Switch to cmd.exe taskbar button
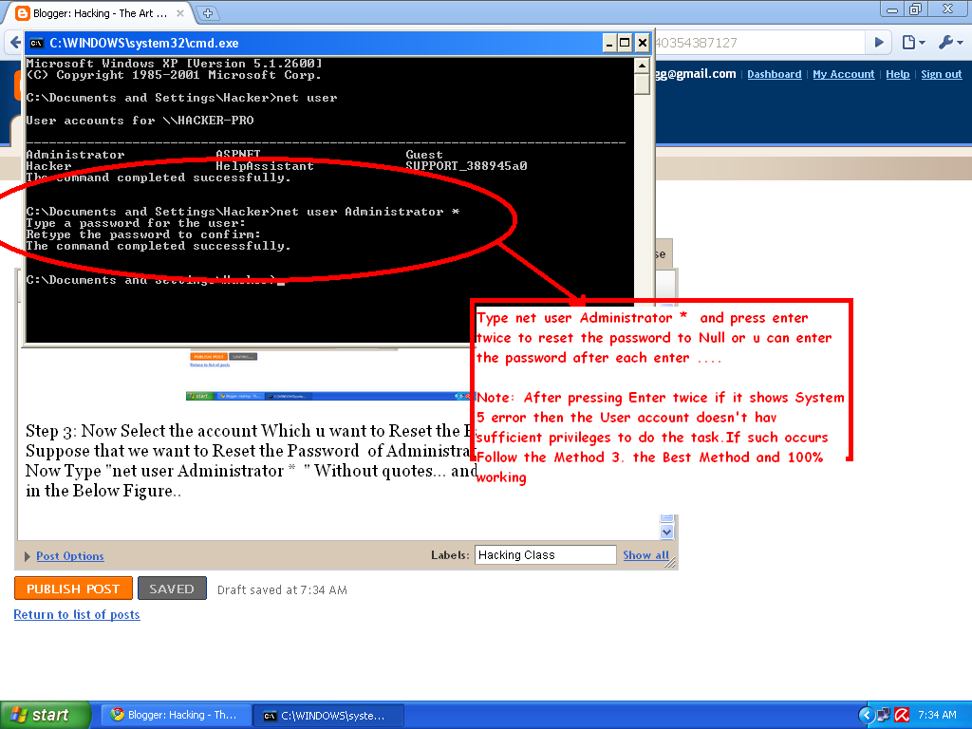The height and width of the screenshot is (729, 972). pyautogui.click(x=329, y=716)
